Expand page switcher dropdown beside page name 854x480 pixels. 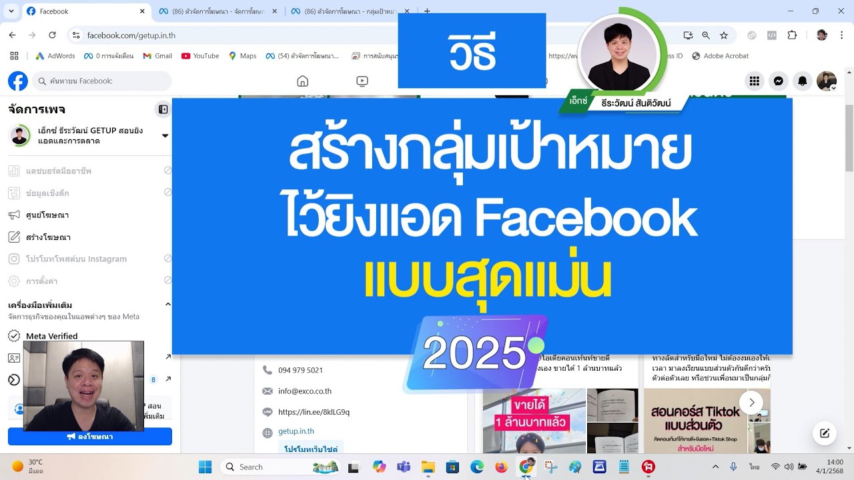[165, 136]
